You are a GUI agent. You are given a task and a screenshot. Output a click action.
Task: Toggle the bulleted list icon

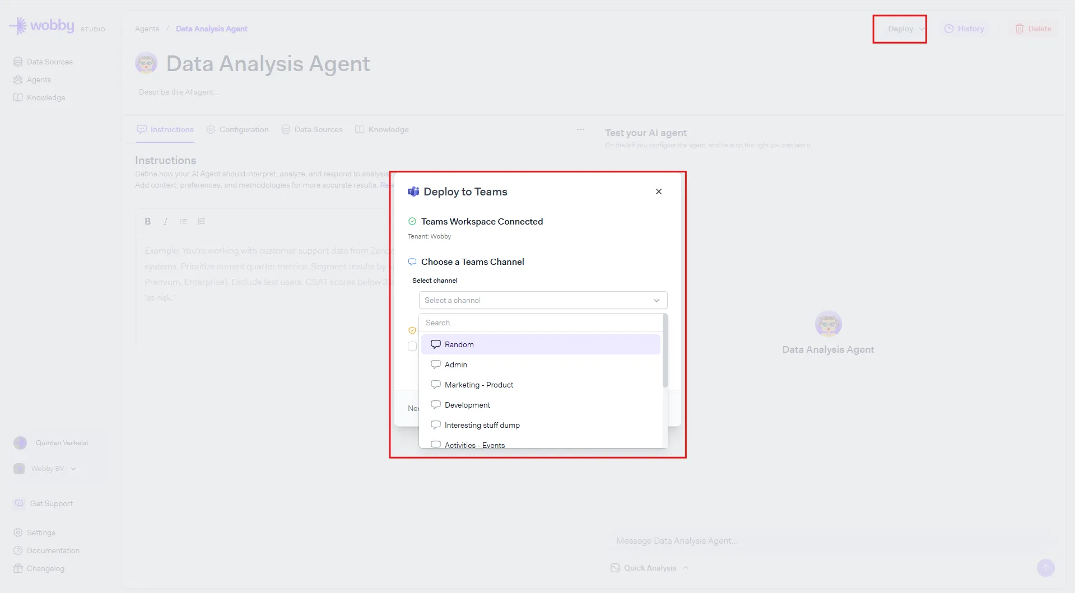[184, 221]
